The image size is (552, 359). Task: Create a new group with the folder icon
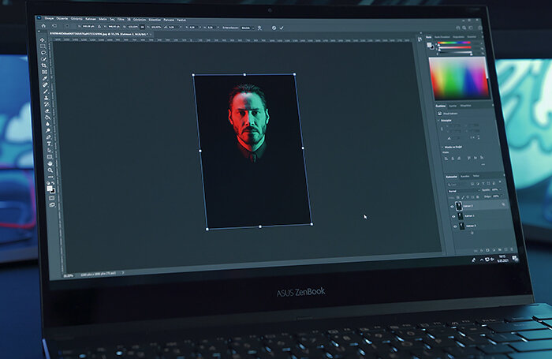(x=499, y=250)
